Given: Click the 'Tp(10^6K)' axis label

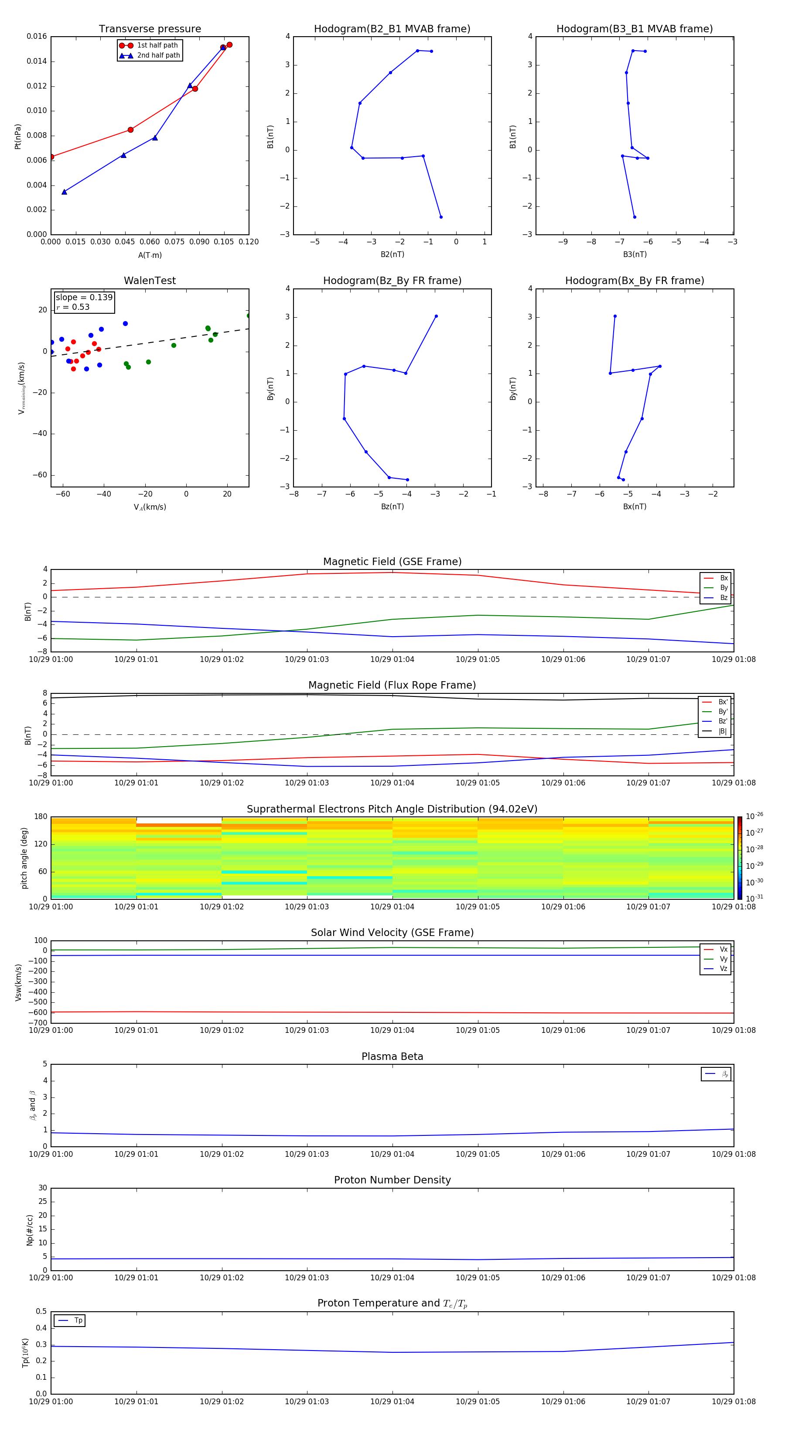Looking at the screenshot, I should (25, 1353).
